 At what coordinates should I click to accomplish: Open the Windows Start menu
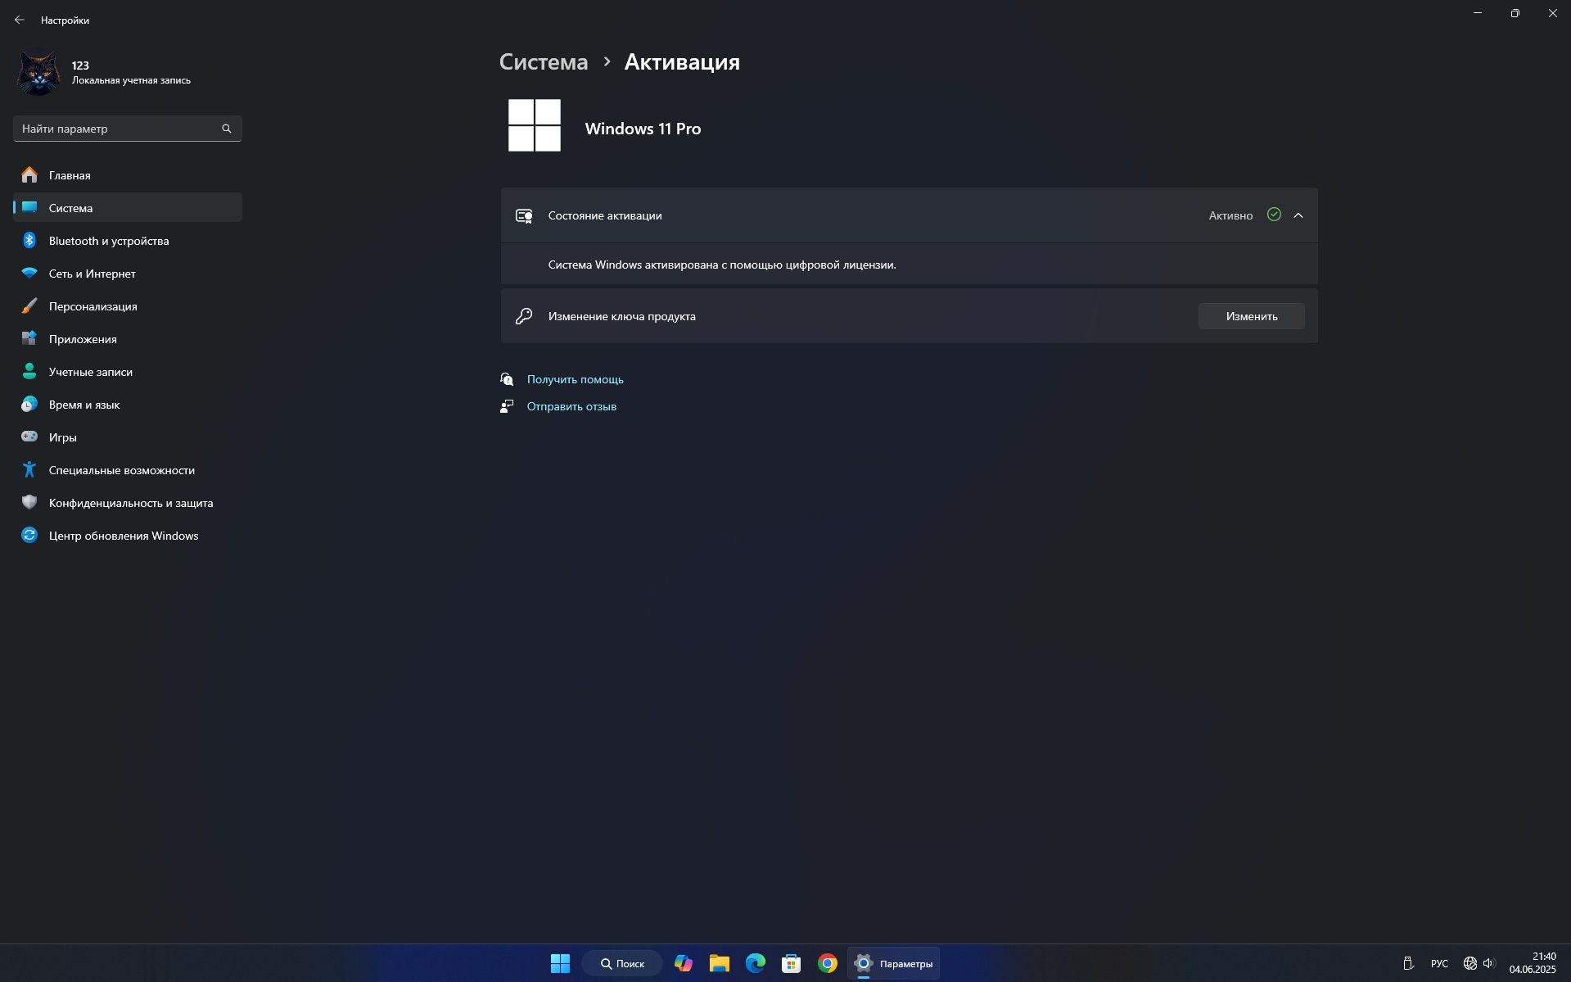coord(560,963)
